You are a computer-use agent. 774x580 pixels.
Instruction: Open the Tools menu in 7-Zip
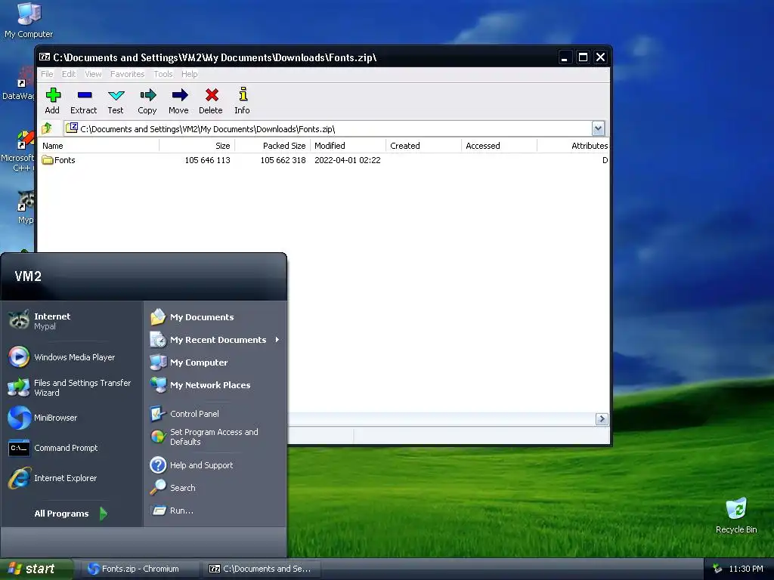pyautogui.click(x=163, y=74)
